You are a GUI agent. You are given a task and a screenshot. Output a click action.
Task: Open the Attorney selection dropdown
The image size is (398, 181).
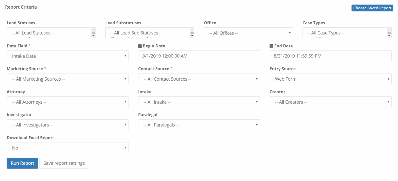coord(68,102)
